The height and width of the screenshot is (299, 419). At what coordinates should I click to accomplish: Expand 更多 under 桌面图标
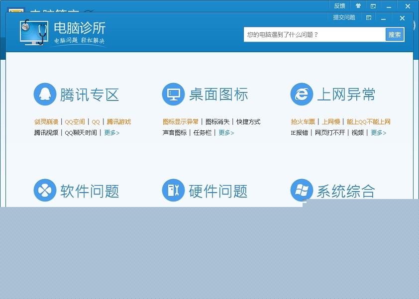point(226,132)
